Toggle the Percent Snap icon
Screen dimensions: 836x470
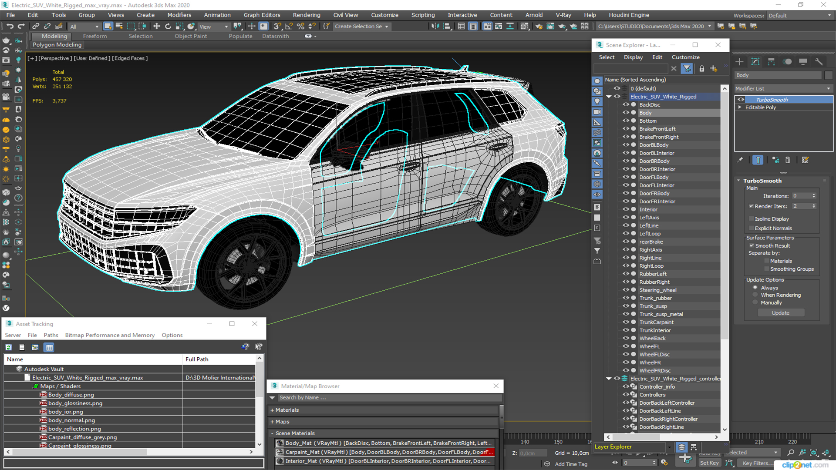[x=300, y=27]
